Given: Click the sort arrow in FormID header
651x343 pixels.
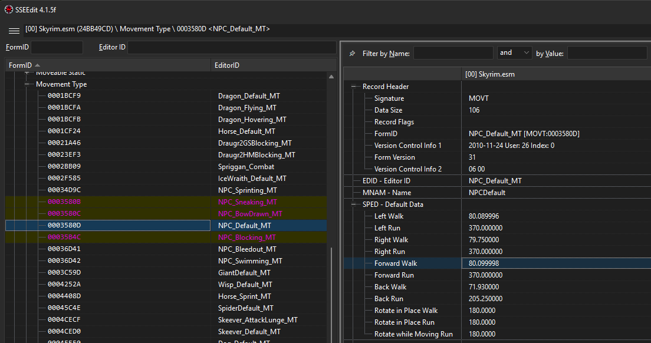Looking at the screenshot, I should [38, 65].
